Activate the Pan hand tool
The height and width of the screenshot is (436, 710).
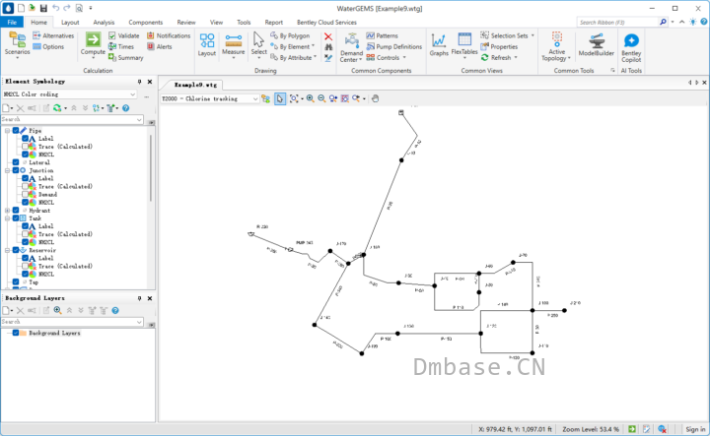(375, 98)
